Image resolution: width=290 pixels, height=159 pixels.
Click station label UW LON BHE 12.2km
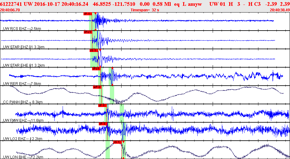click(x=23, y=157)
